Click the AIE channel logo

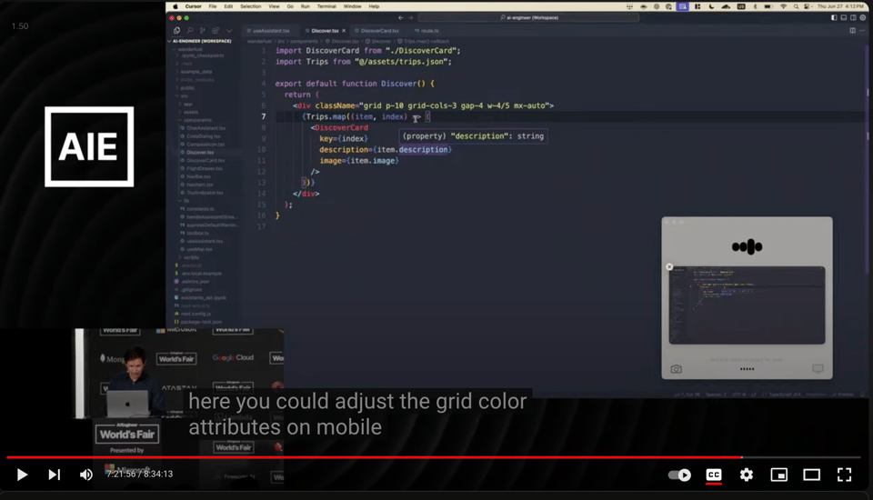(x=89, y=146)
